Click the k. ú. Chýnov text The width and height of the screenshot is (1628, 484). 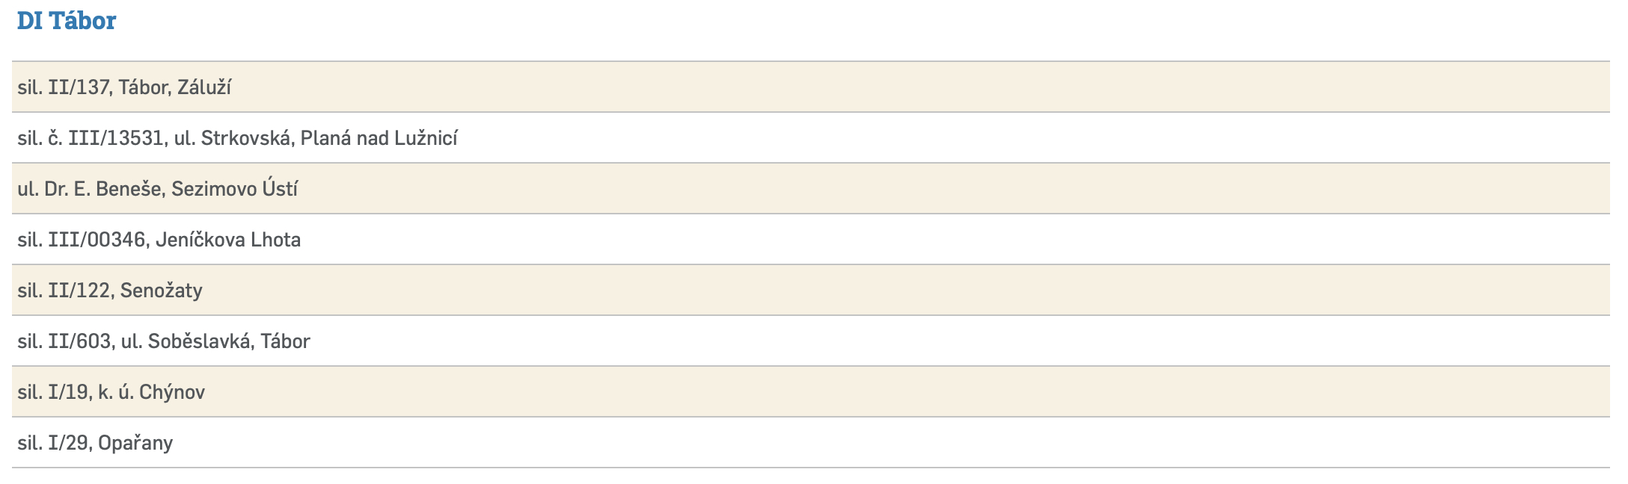pyautogui.click(x=151, y=392)
